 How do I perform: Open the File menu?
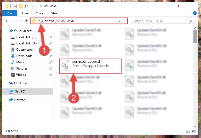9,13
